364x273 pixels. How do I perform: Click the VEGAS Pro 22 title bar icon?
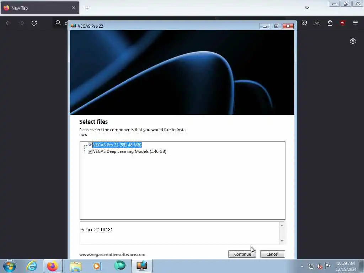[73, 26]
